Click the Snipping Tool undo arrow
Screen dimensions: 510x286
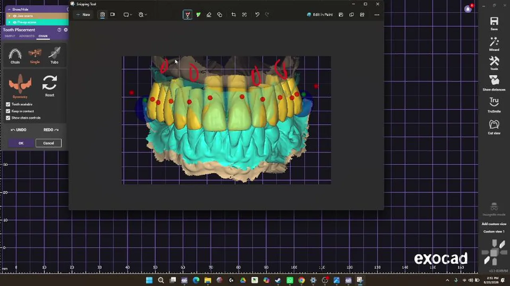[257, 15]
